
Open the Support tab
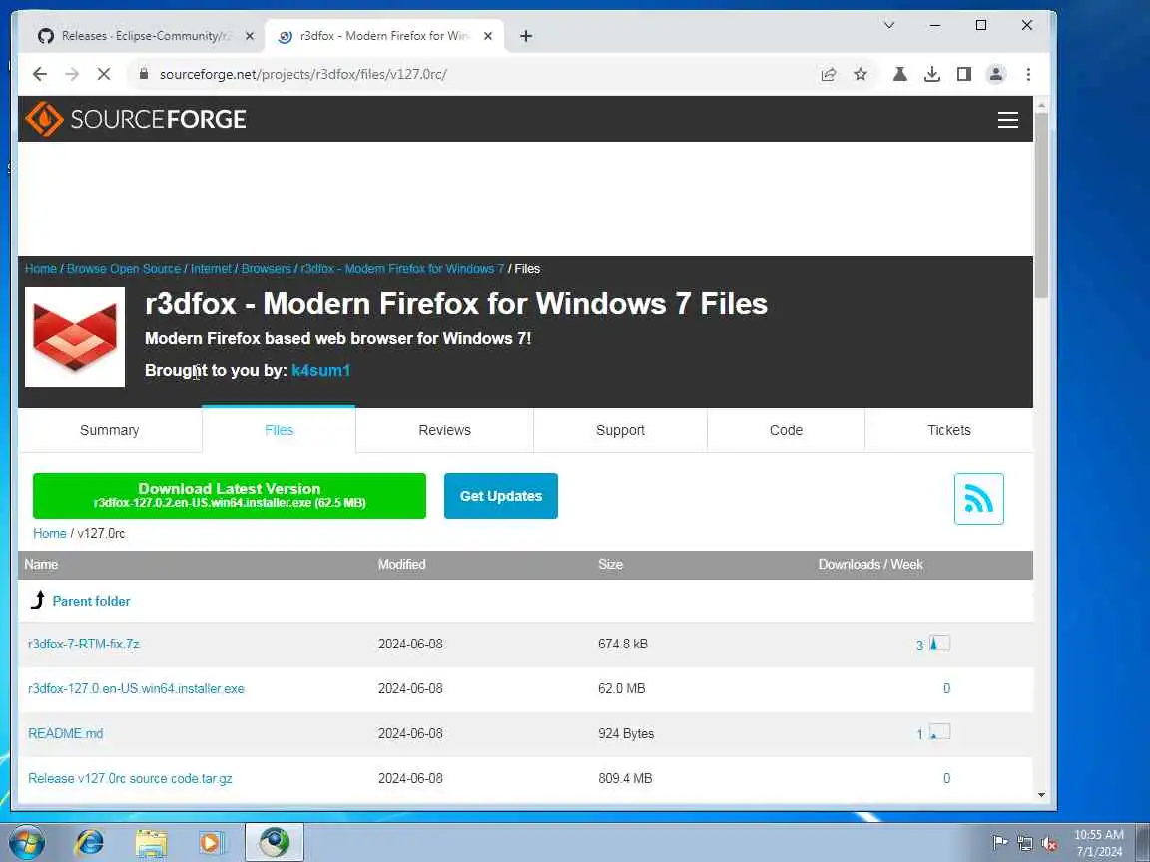621,430
